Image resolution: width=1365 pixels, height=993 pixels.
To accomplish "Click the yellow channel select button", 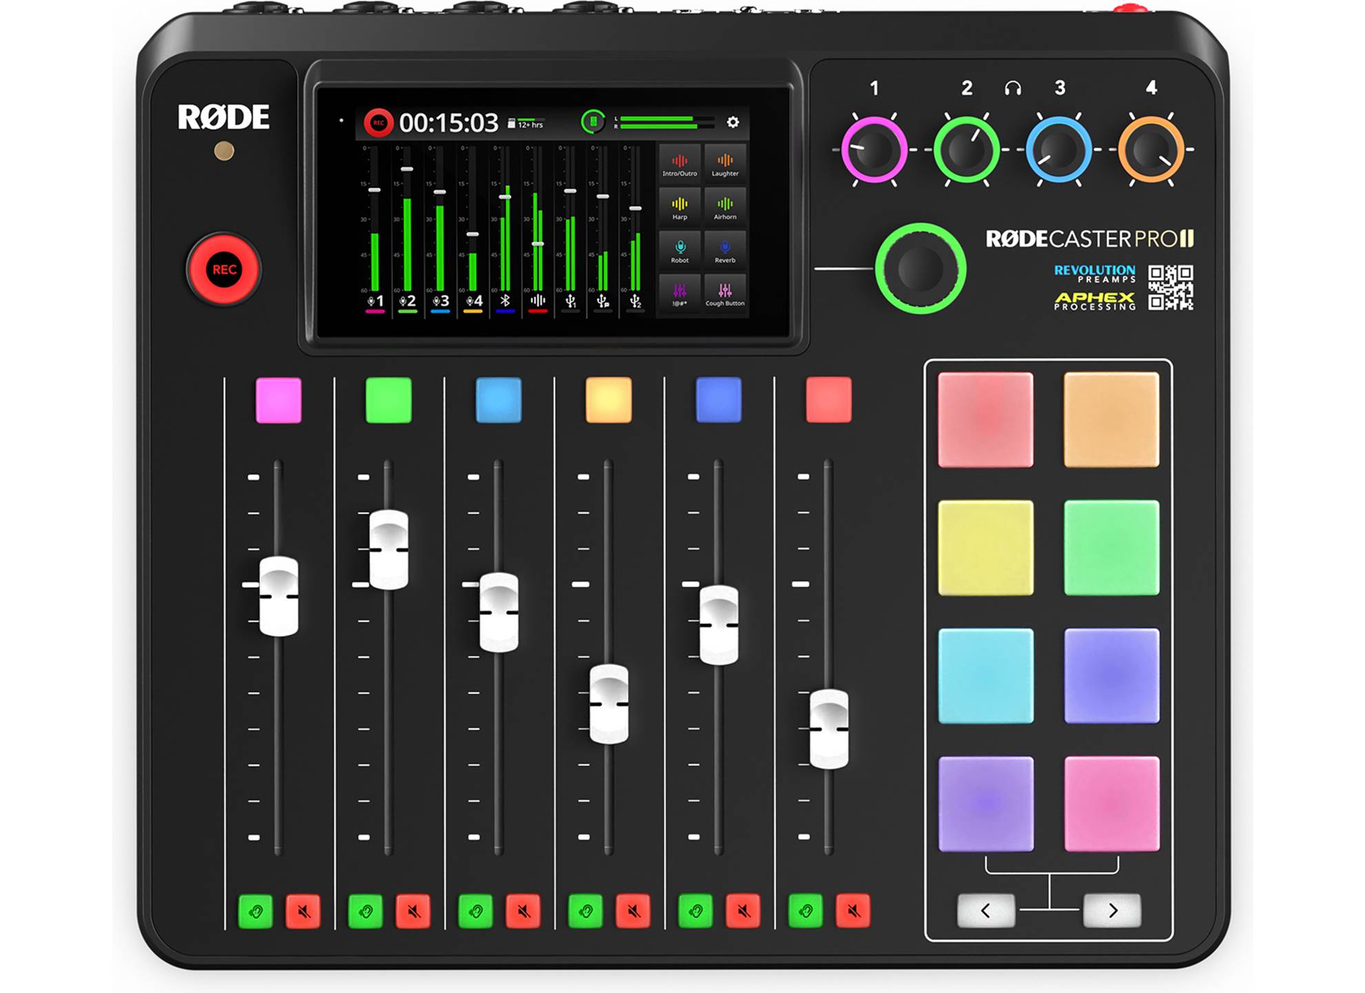I will coord(609,400).
